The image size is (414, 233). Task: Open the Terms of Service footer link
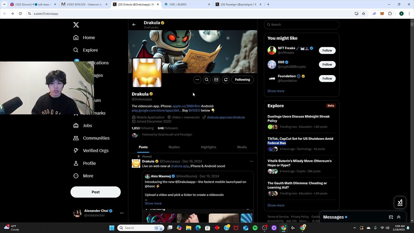pos(278,217)
